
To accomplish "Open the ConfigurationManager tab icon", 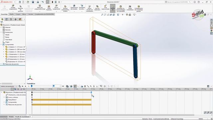I will click(x=11, y=19).
